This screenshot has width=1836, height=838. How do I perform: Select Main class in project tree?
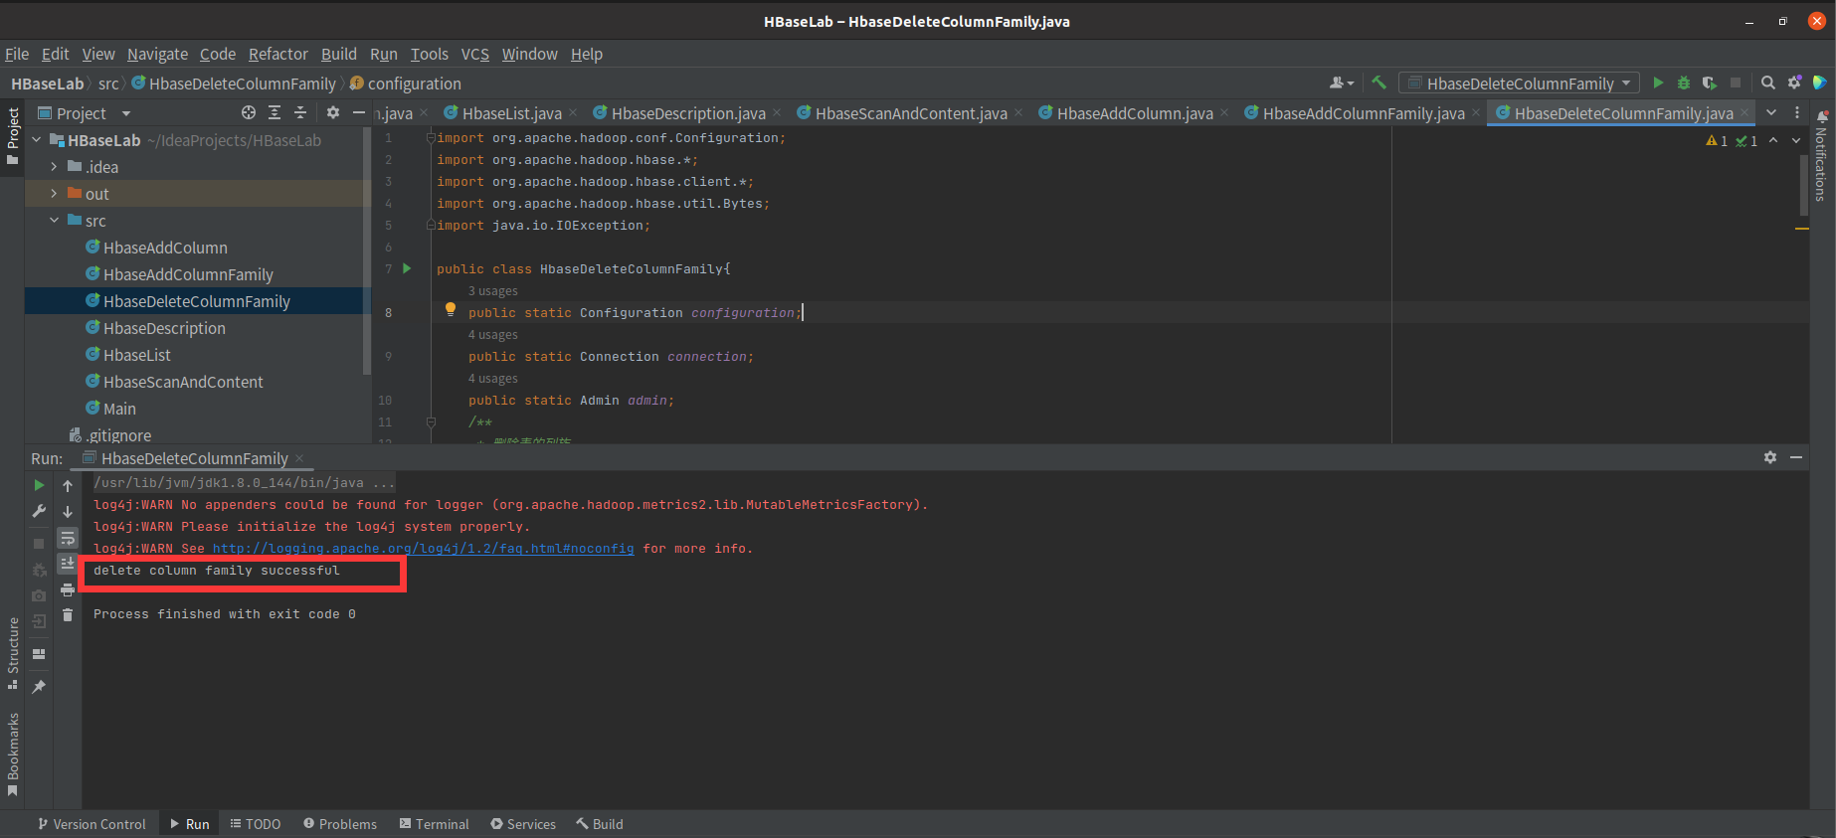pos(119,409)
